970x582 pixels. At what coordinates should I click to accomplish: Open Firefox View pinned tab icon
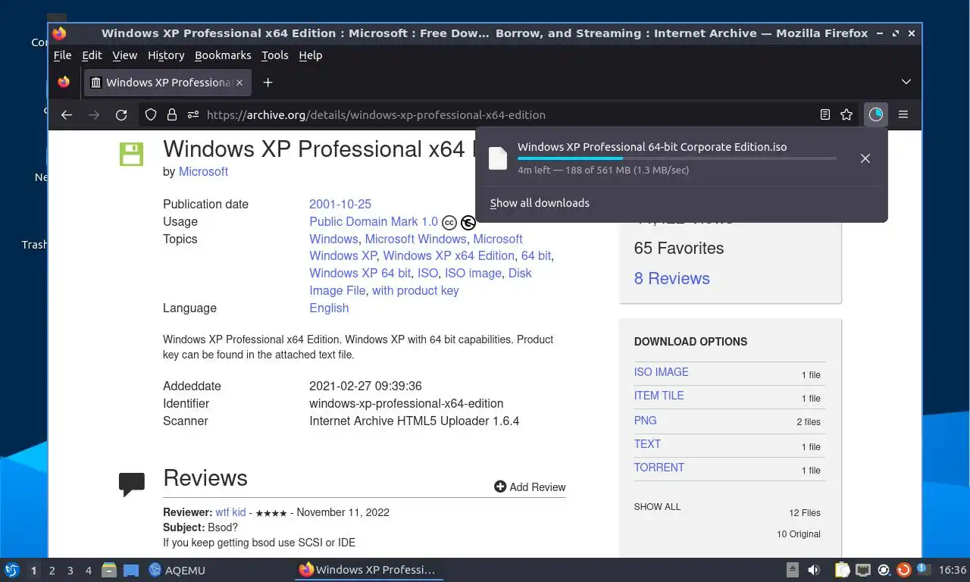(x=64, y=82)
